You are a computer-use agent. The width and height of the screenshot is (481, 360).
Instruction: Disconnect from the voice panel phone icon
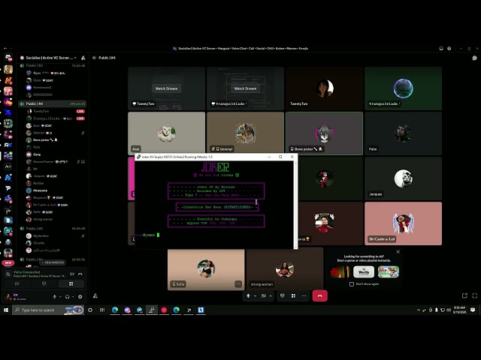(80, 274)
